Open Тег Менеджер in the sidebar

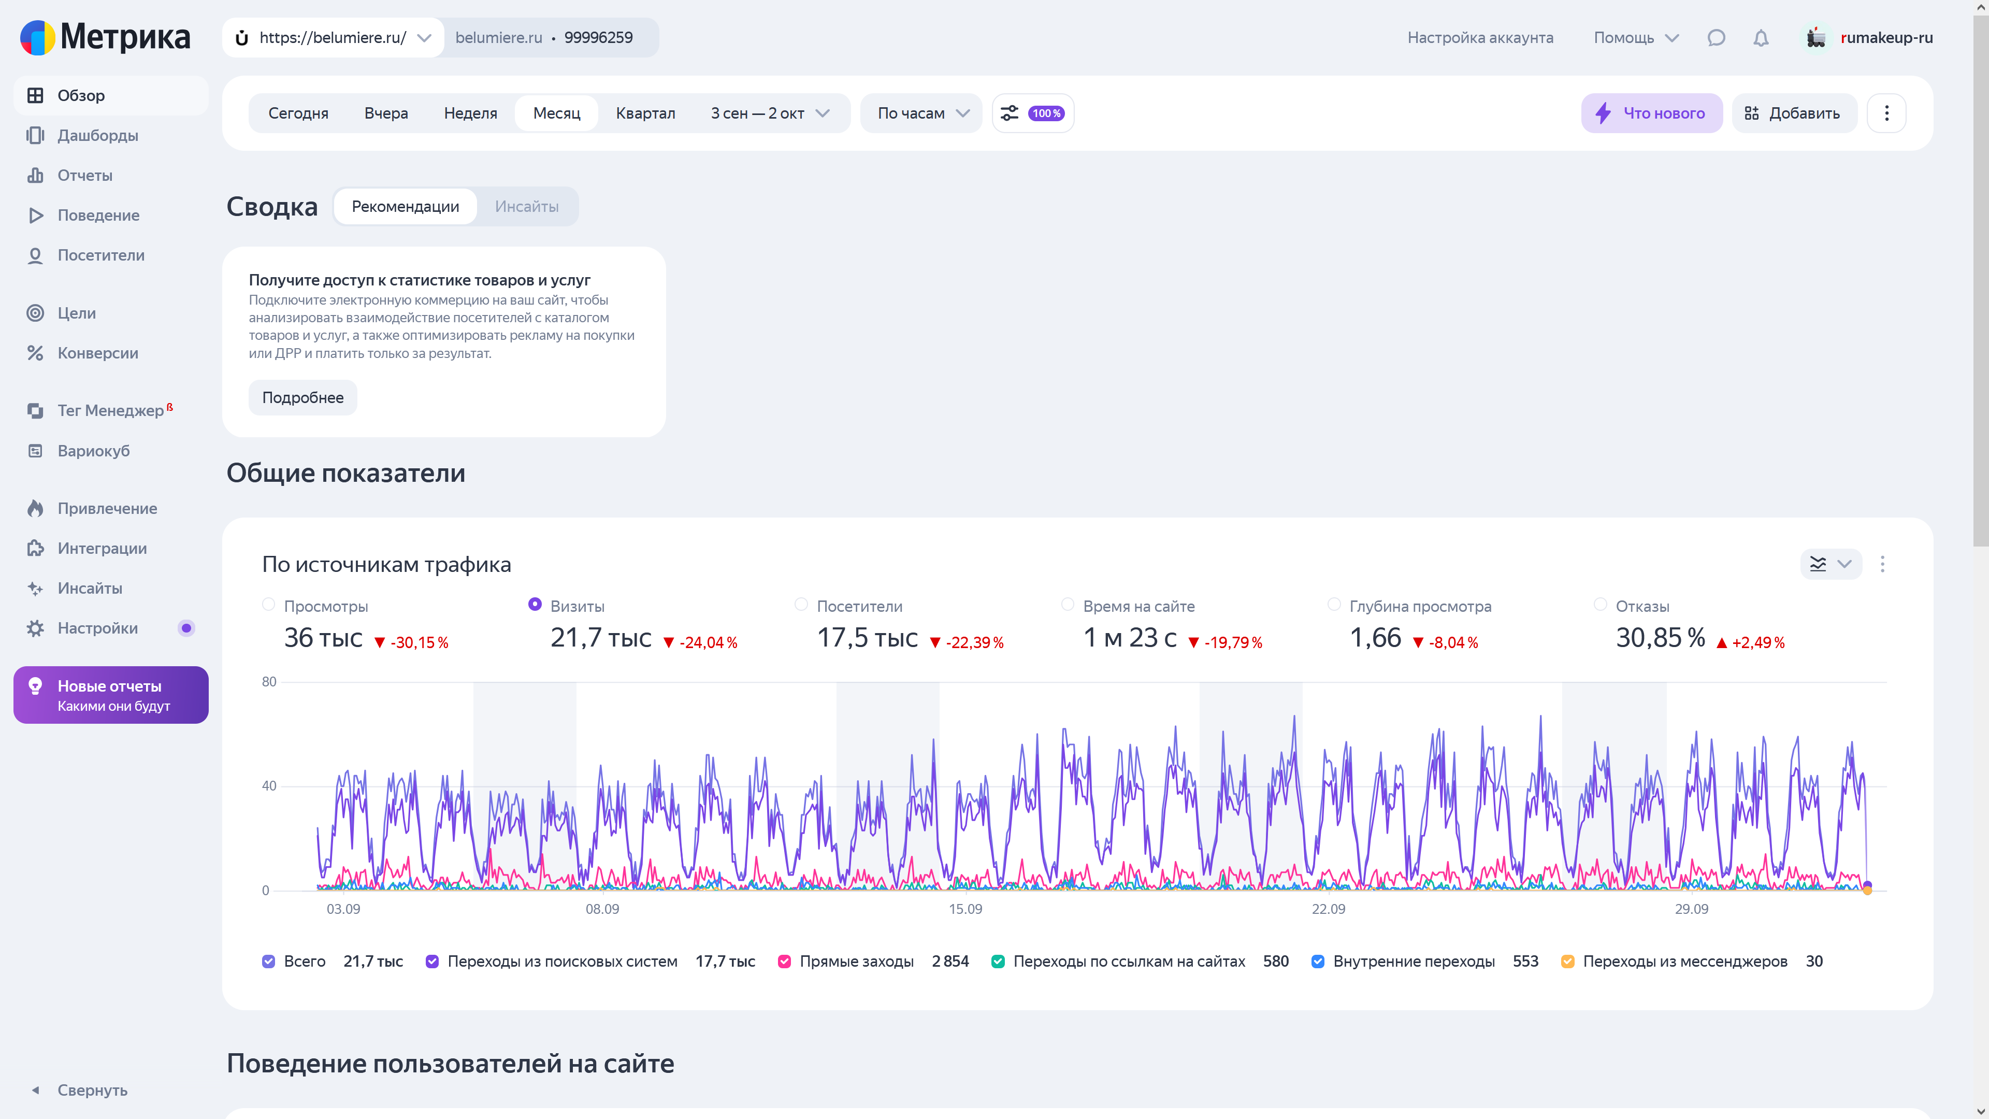tap(110, 411)
